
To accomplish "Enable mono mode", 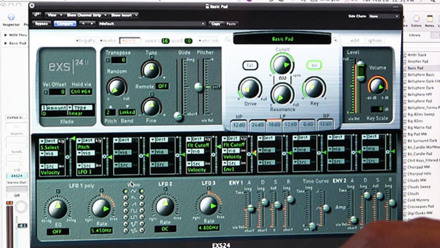I will click(x=108, y=40).
